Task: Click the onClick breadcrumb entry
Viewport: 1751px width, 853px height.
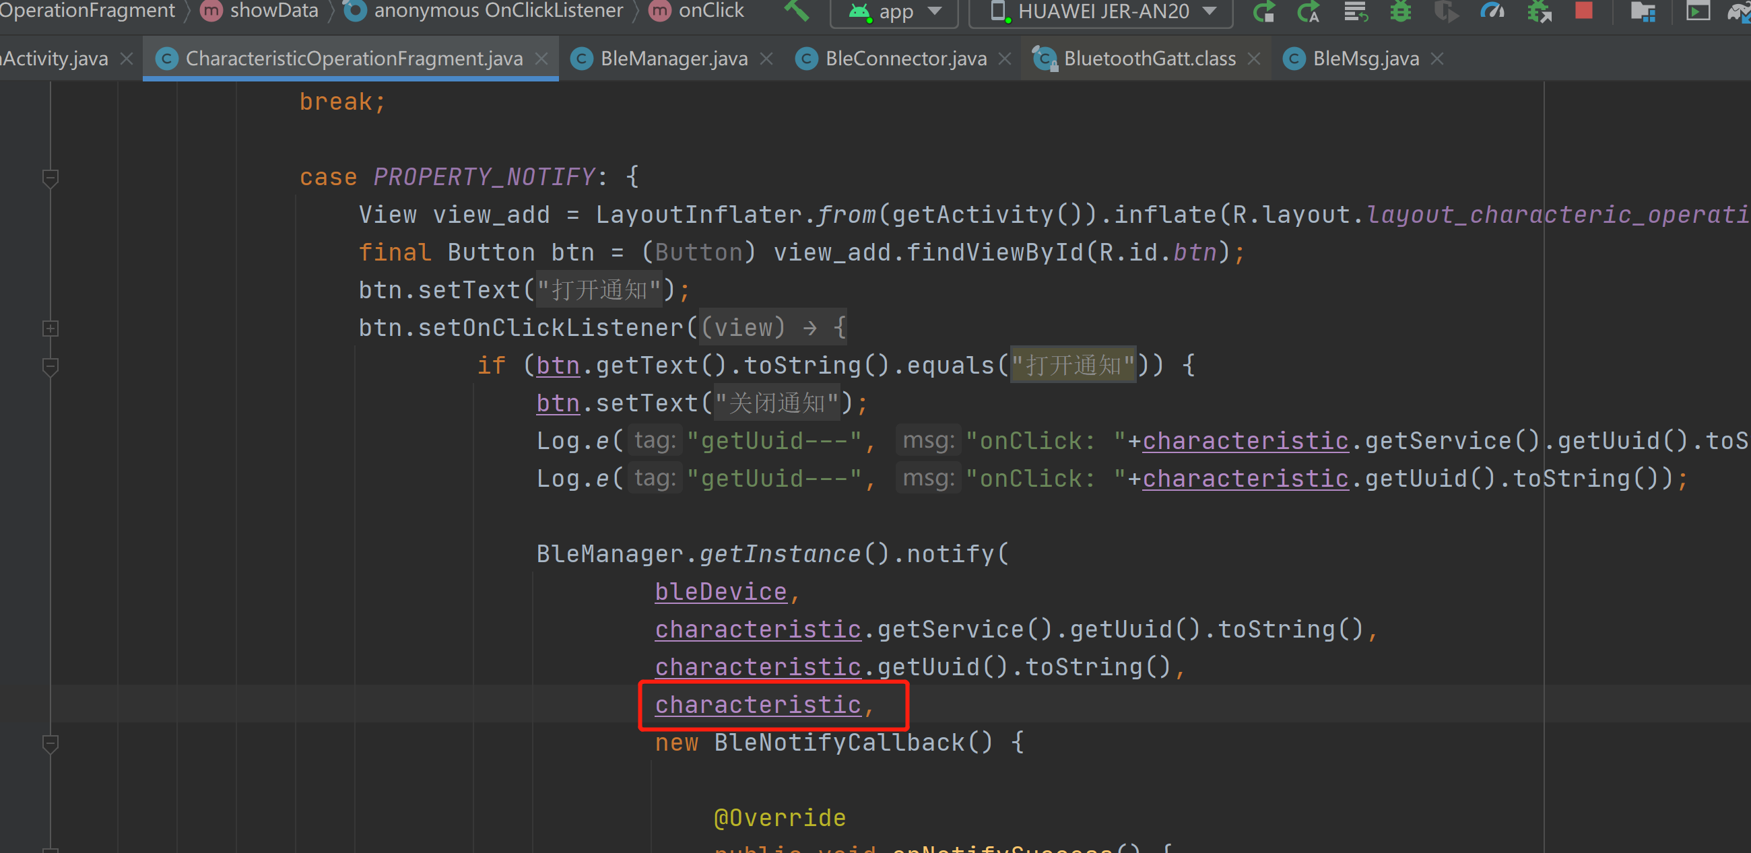Action: (x=709, y=11)
